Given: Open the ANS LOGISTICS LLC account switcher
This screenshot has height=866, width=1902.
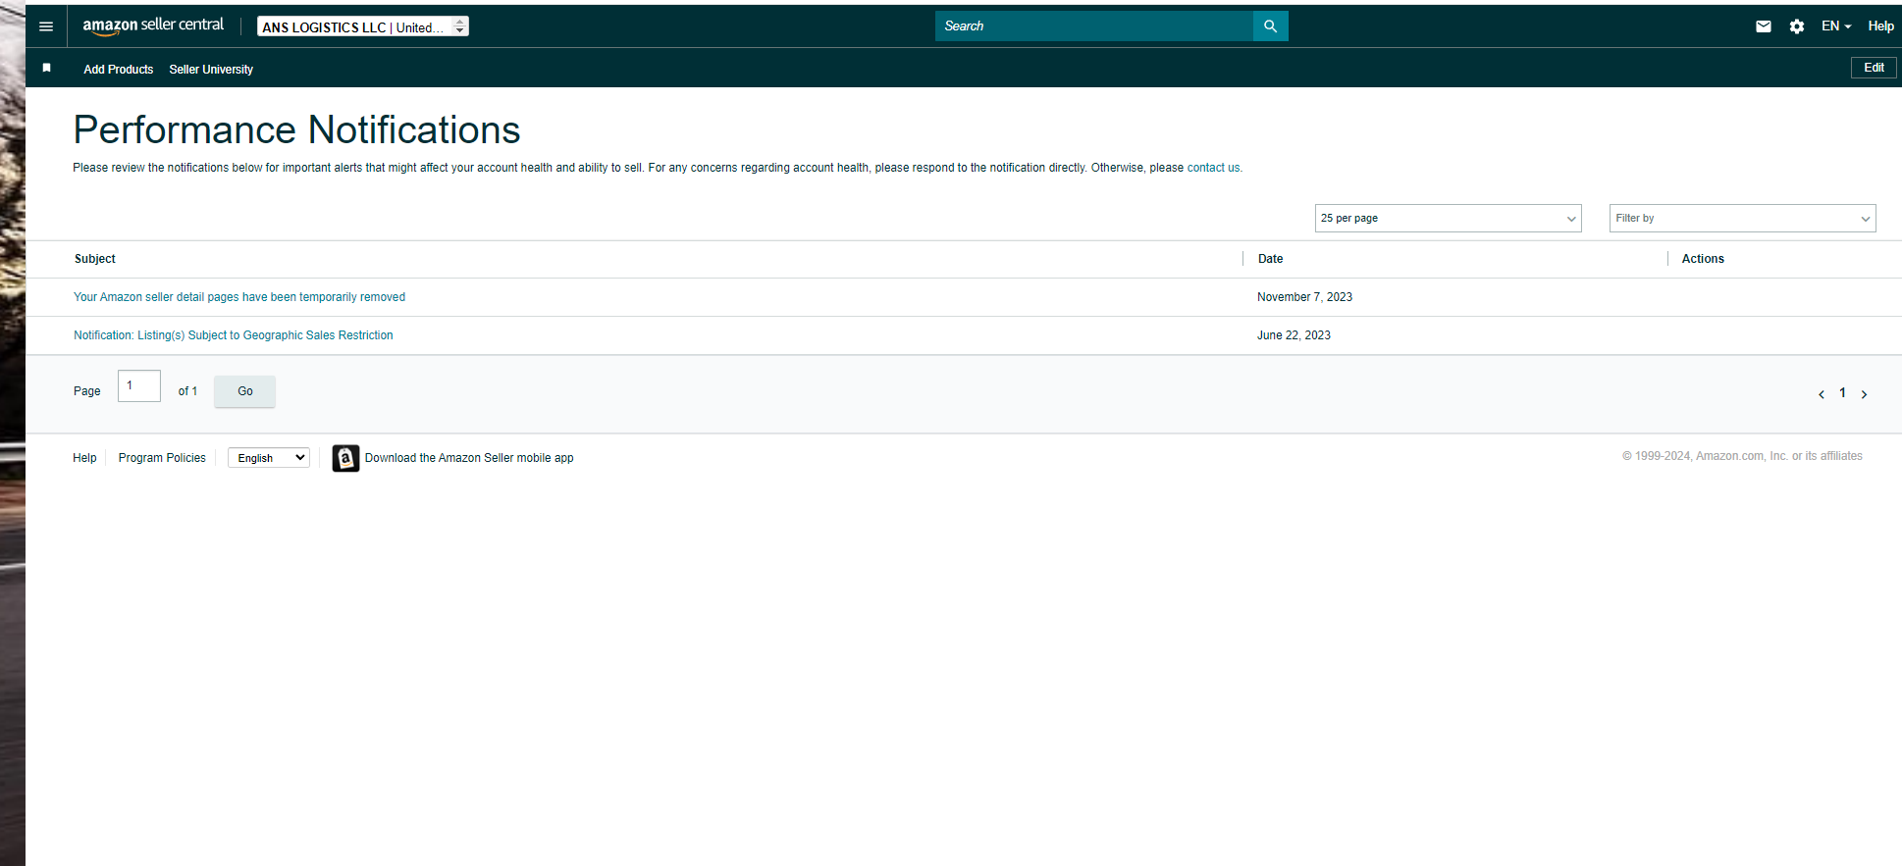Looking at the screenshot, I should point(363,26).
